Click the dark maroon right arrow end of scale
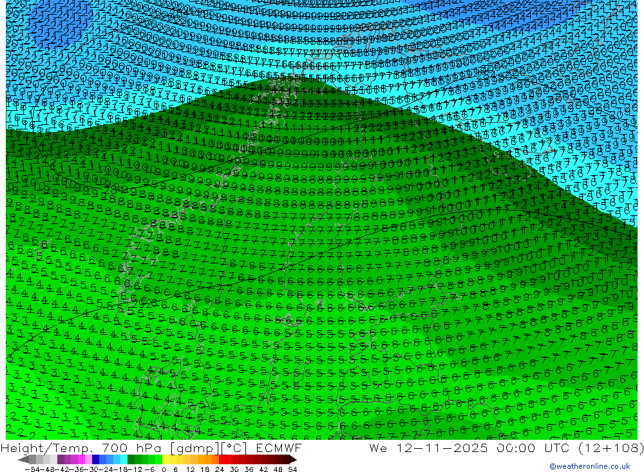 point(293,460)
